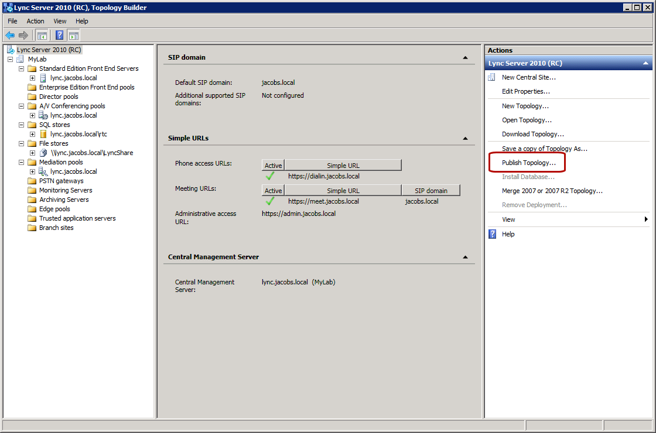Collapse the A/V Conferencing pools node
The height and width of the screenshot is (433, 656).
coord(21,106)
